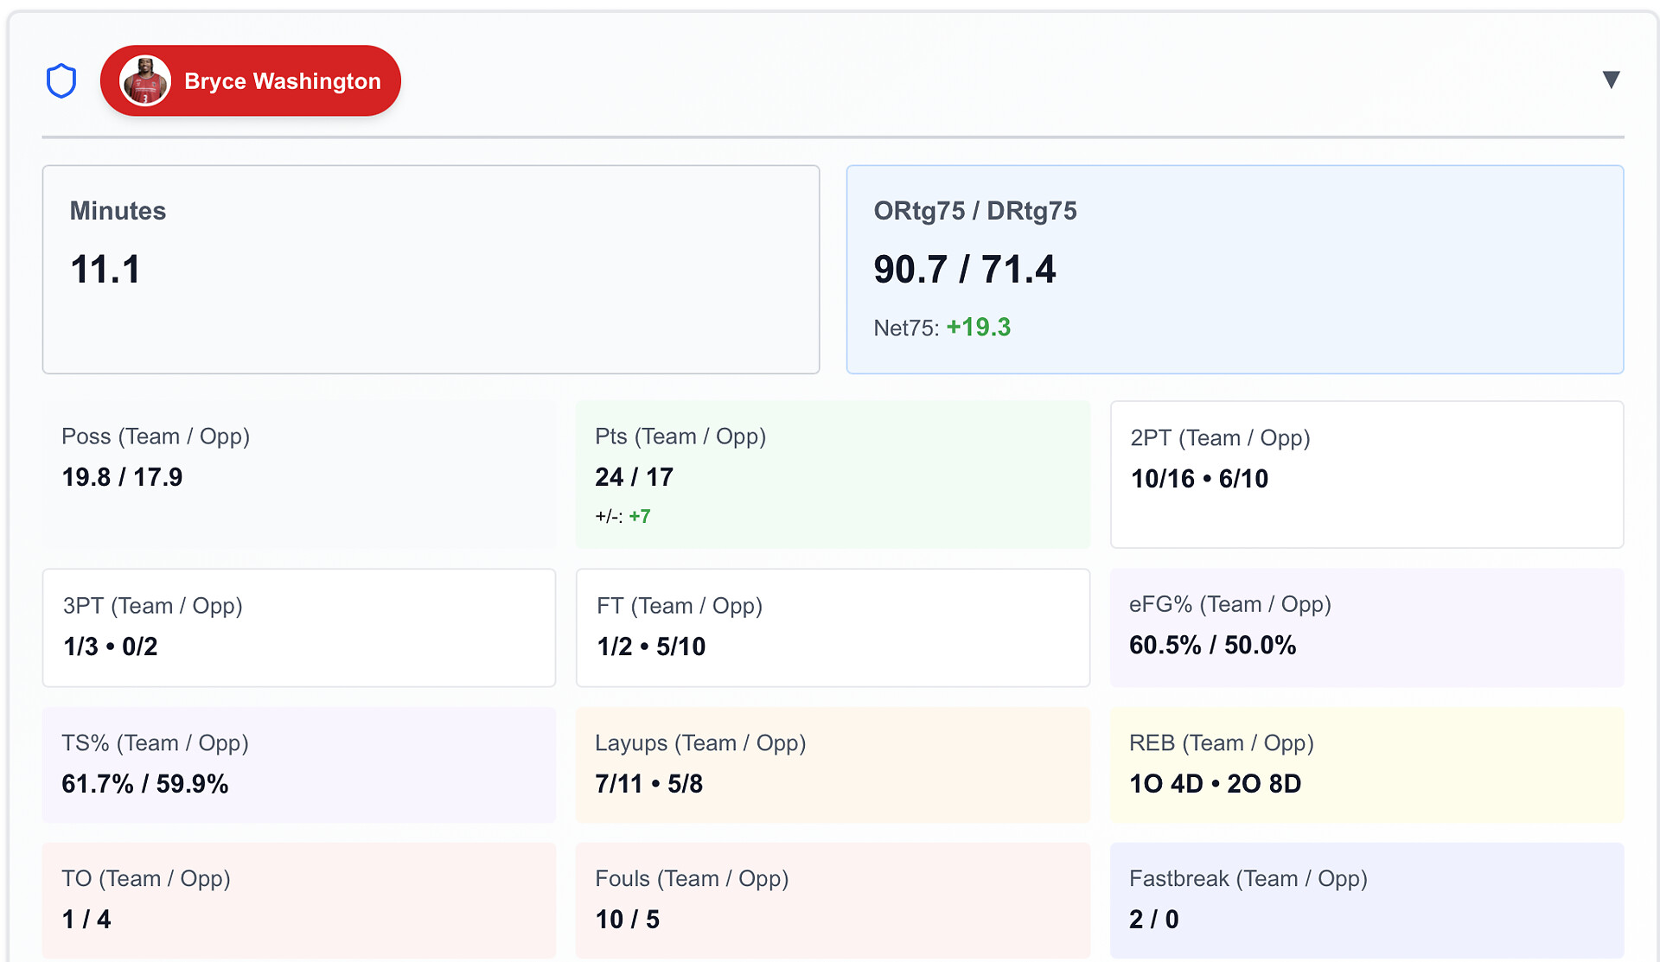Click the blue shield icon
Viewport: 1660px width, 962px height.
coord(61,81)
